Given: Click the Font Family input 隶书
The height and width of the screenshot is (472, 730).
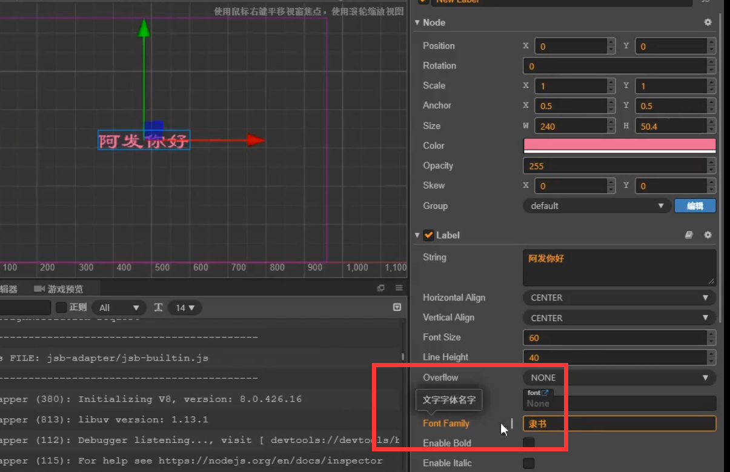Looking at the screenshot, I should pyautogui.click(x=619, y=424).
